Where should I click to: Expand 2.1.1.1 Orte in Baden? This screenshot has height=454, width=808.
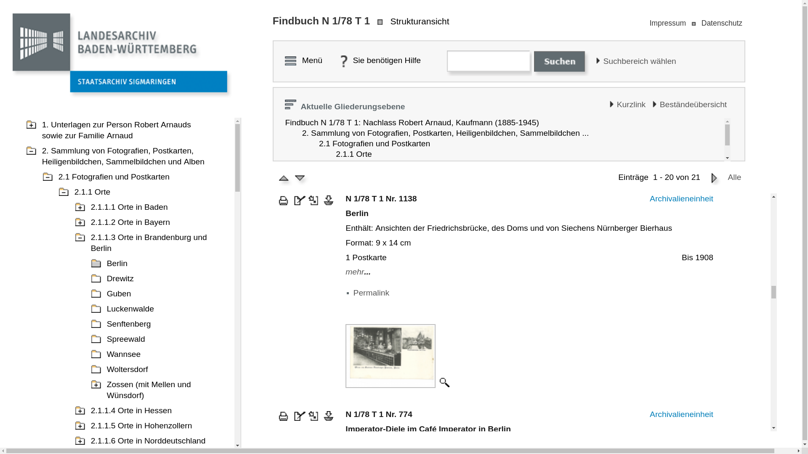80,207
